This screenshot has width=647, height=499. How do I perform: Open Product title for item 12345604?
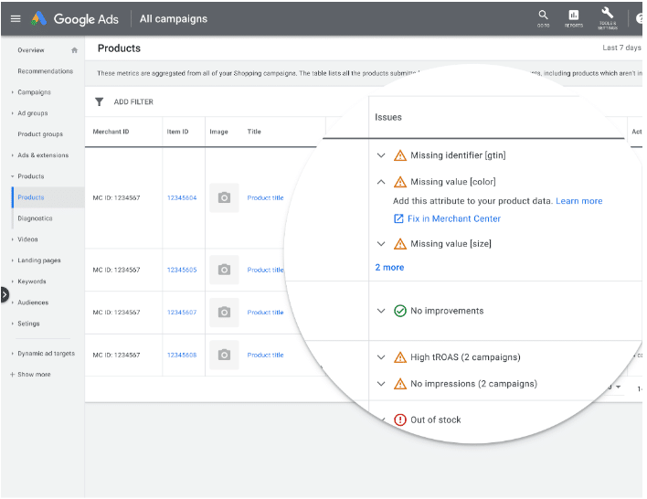click(265, 197)
